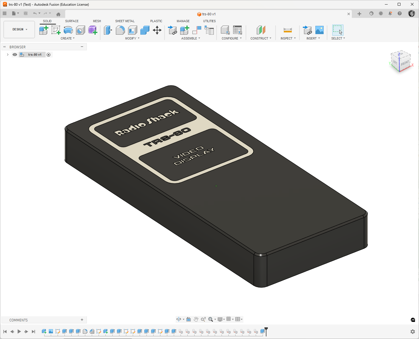This screenshot has width=419, height=339.
Task: Open the Inspect dropdown menu
Action: pyautogui.click(x=288, y=38)
